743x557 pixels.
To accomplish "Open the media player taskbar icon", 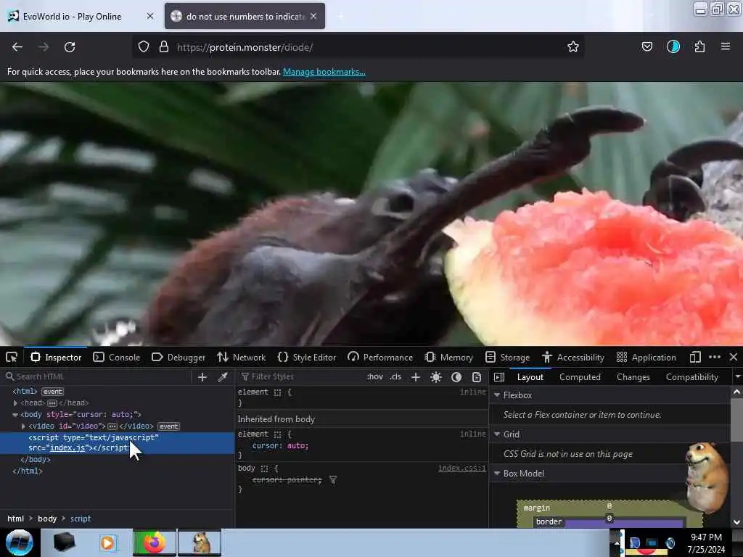I will point(109,542).
